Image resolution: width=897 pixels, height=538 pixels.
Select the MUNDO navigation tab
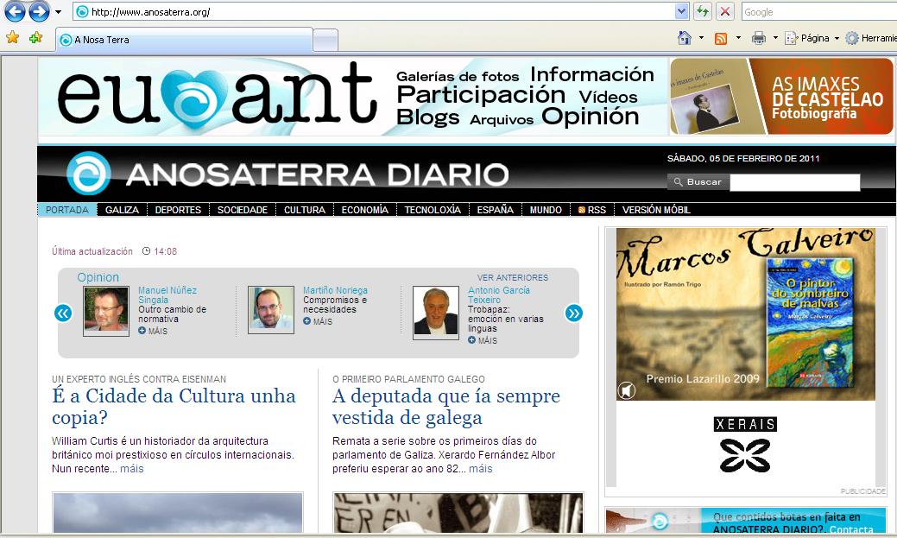(x=546, y=210)
